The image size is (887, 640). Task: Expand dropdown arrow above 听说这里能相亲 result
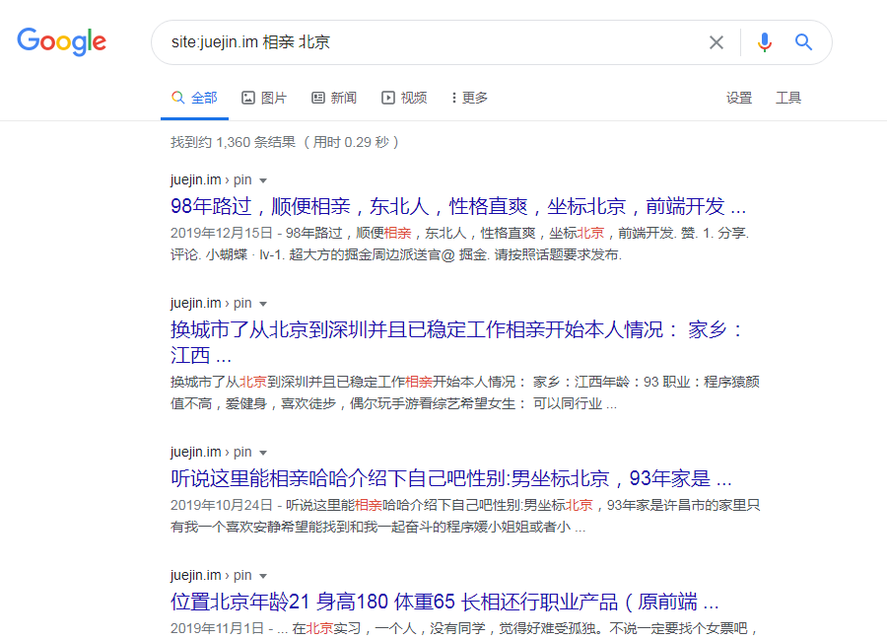(263, 453)
